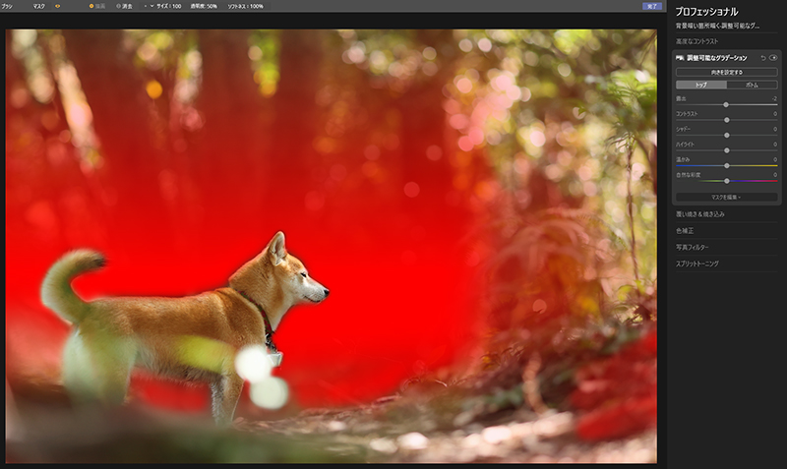
Task: Toggle the orange mask visibility eye icon
Action: [x=58, y=6]
